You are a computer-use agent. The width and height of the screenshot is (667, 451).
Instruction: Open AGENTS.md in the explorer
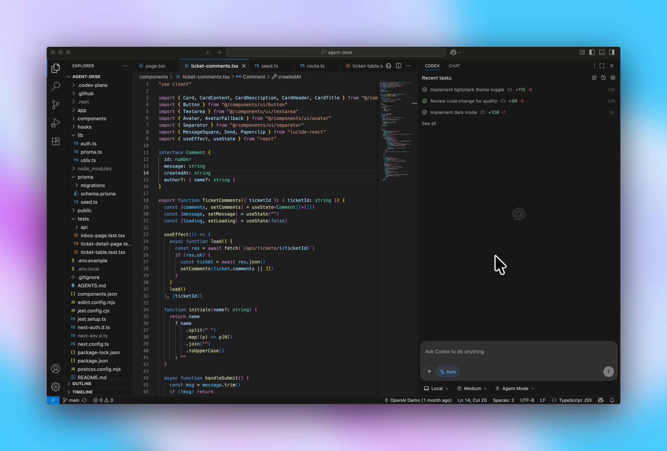click(x=91, y=285)
